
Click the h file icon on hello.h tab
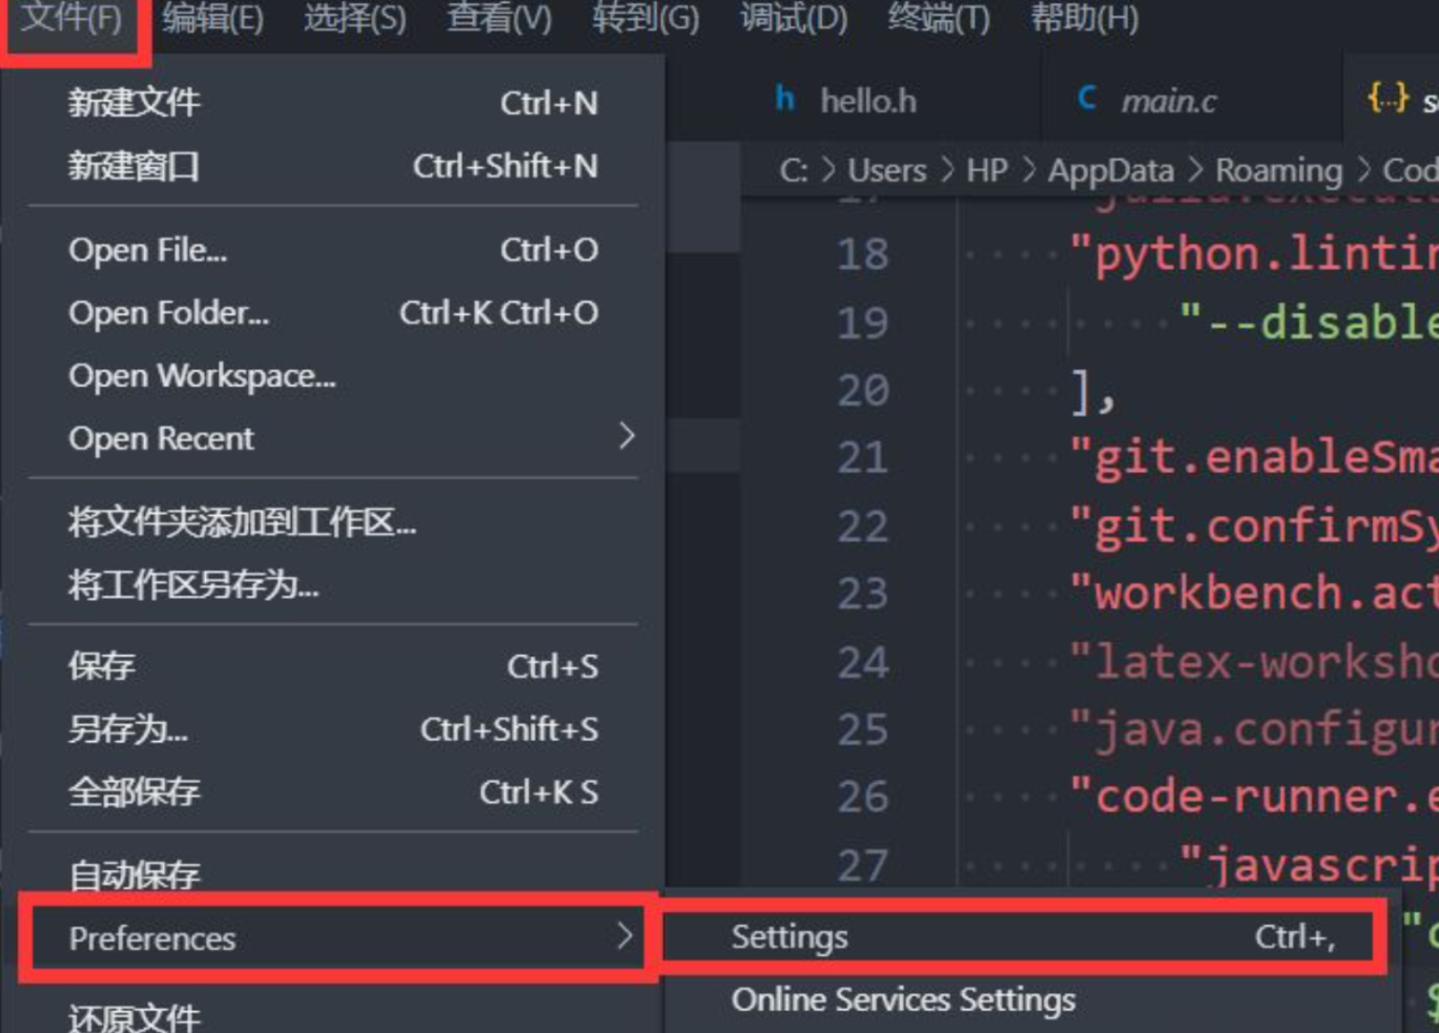[x=784, y=100]
